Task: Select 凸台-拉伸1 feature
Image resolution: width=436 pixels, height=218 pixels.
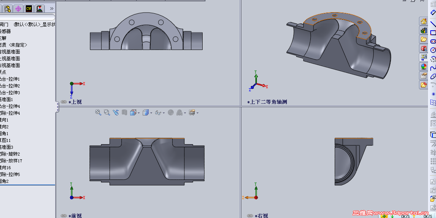Action: pos(10,79)
